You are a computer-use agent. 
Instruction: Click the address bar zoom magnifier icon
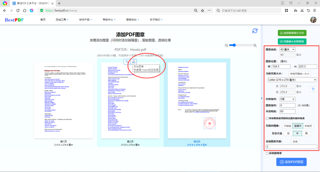pyautogui.click(x=196, y=10)
